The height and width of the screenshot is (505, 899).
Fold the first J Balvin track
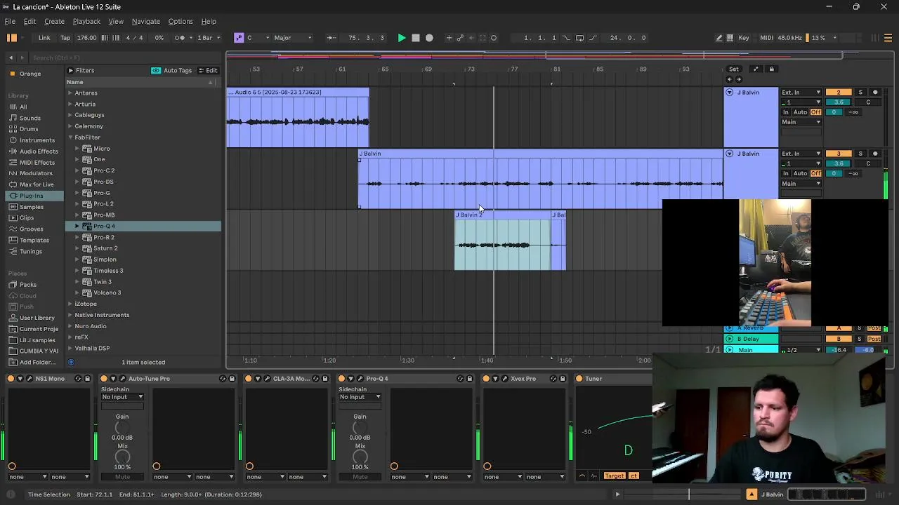729,93
